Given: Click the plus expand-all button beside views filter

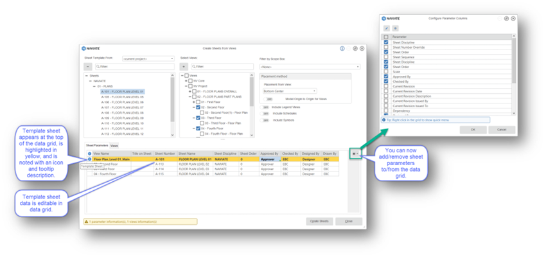Looking at the screenshot, I should pos(184,67).
